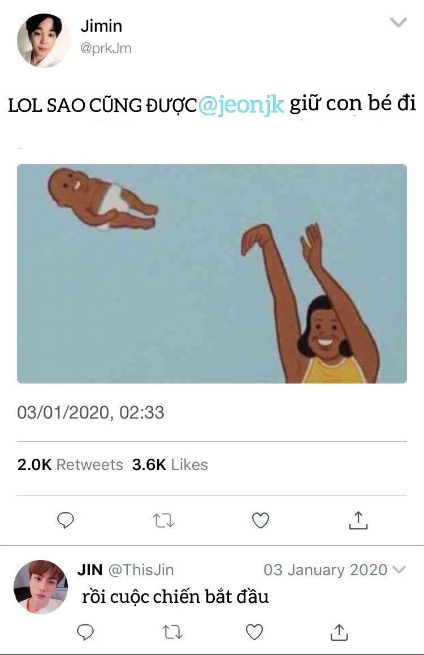Open the main tweet options chevron
424x655 pixels.
tap(399, 23)
